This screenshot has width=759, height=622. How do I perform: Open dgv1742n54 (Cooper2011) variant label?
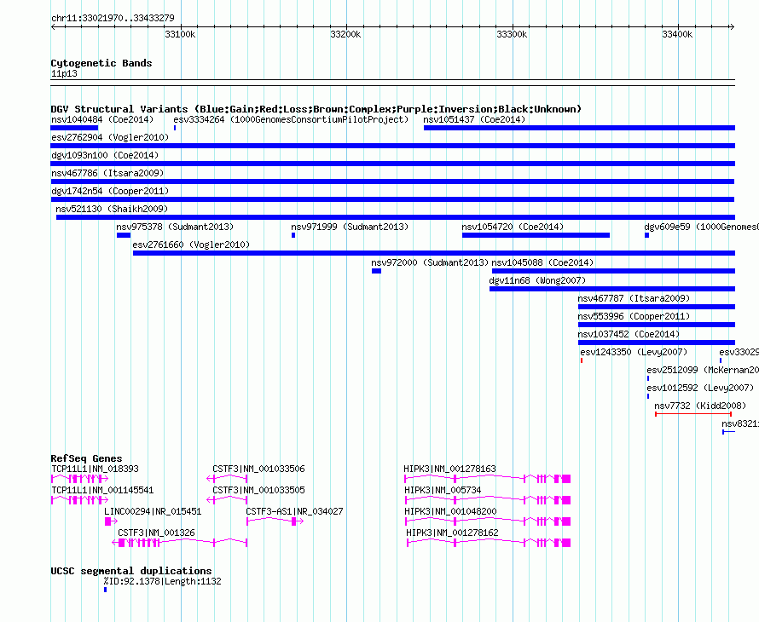click(110, 191)
